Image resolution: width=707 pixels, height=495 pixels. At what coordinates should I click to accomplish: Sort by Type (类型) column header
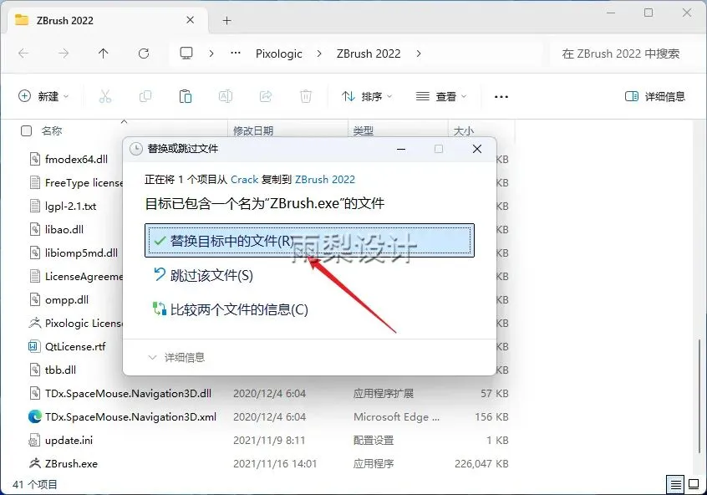[363, 130]
